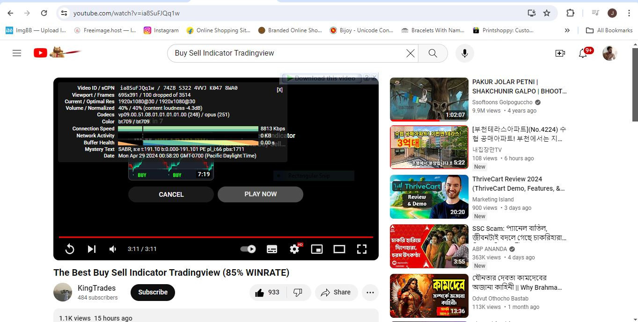The image size is (638, 322).
Task: Switch to theater mode
Action: pos(339,249)
